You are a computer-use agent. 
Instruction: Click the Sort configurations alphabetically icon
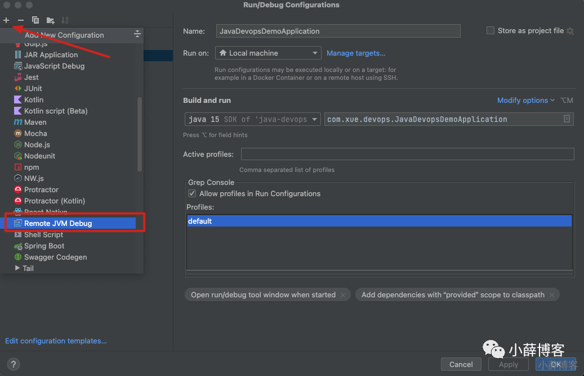coord(65,20)
